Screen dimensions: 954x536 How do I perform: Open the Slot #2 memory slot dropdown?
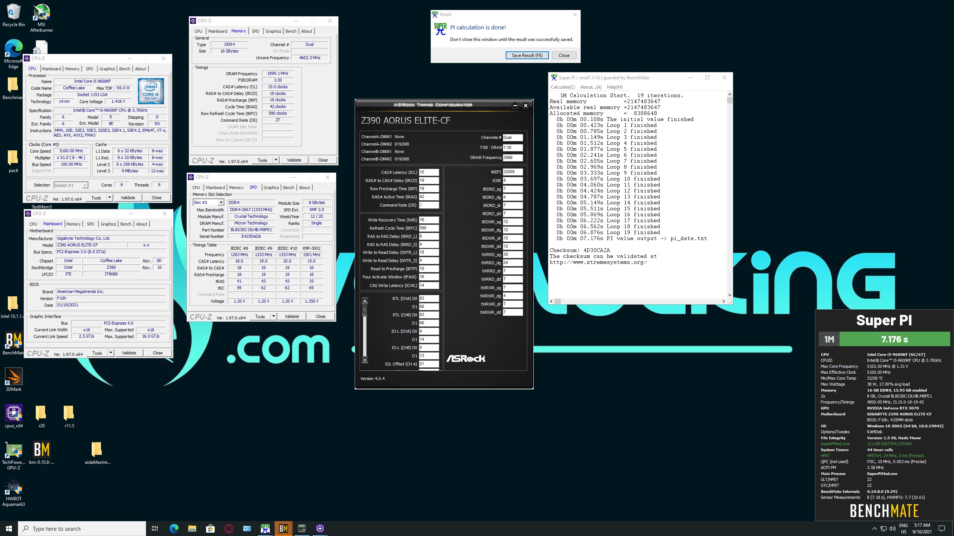(221, 202)
